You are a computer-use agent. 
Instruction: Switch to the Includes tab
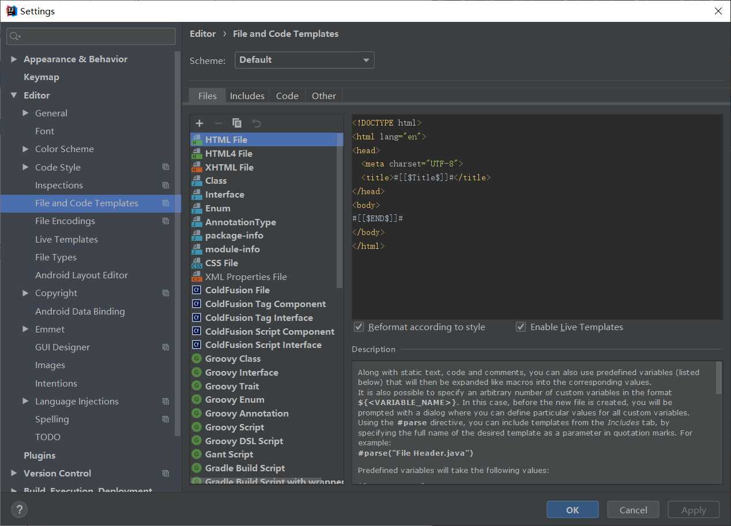click(247, 96)
